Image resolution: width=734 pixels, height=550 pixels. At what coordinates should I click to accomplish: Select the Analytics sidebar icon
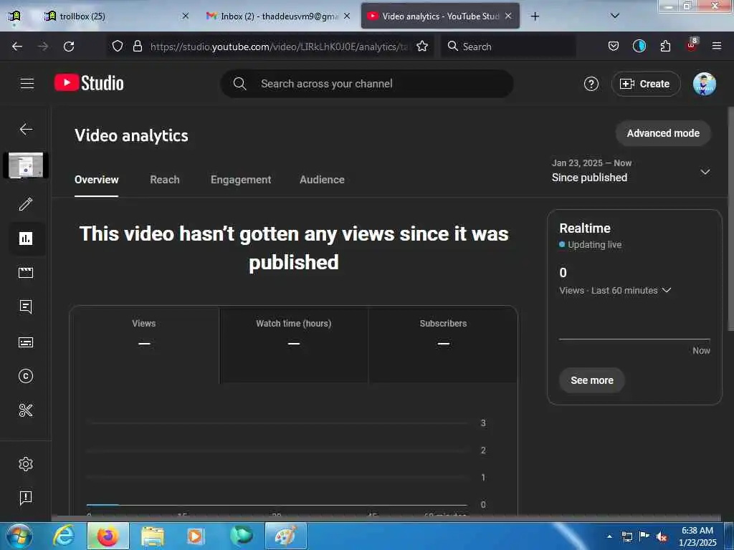click(x=26, y=238)
